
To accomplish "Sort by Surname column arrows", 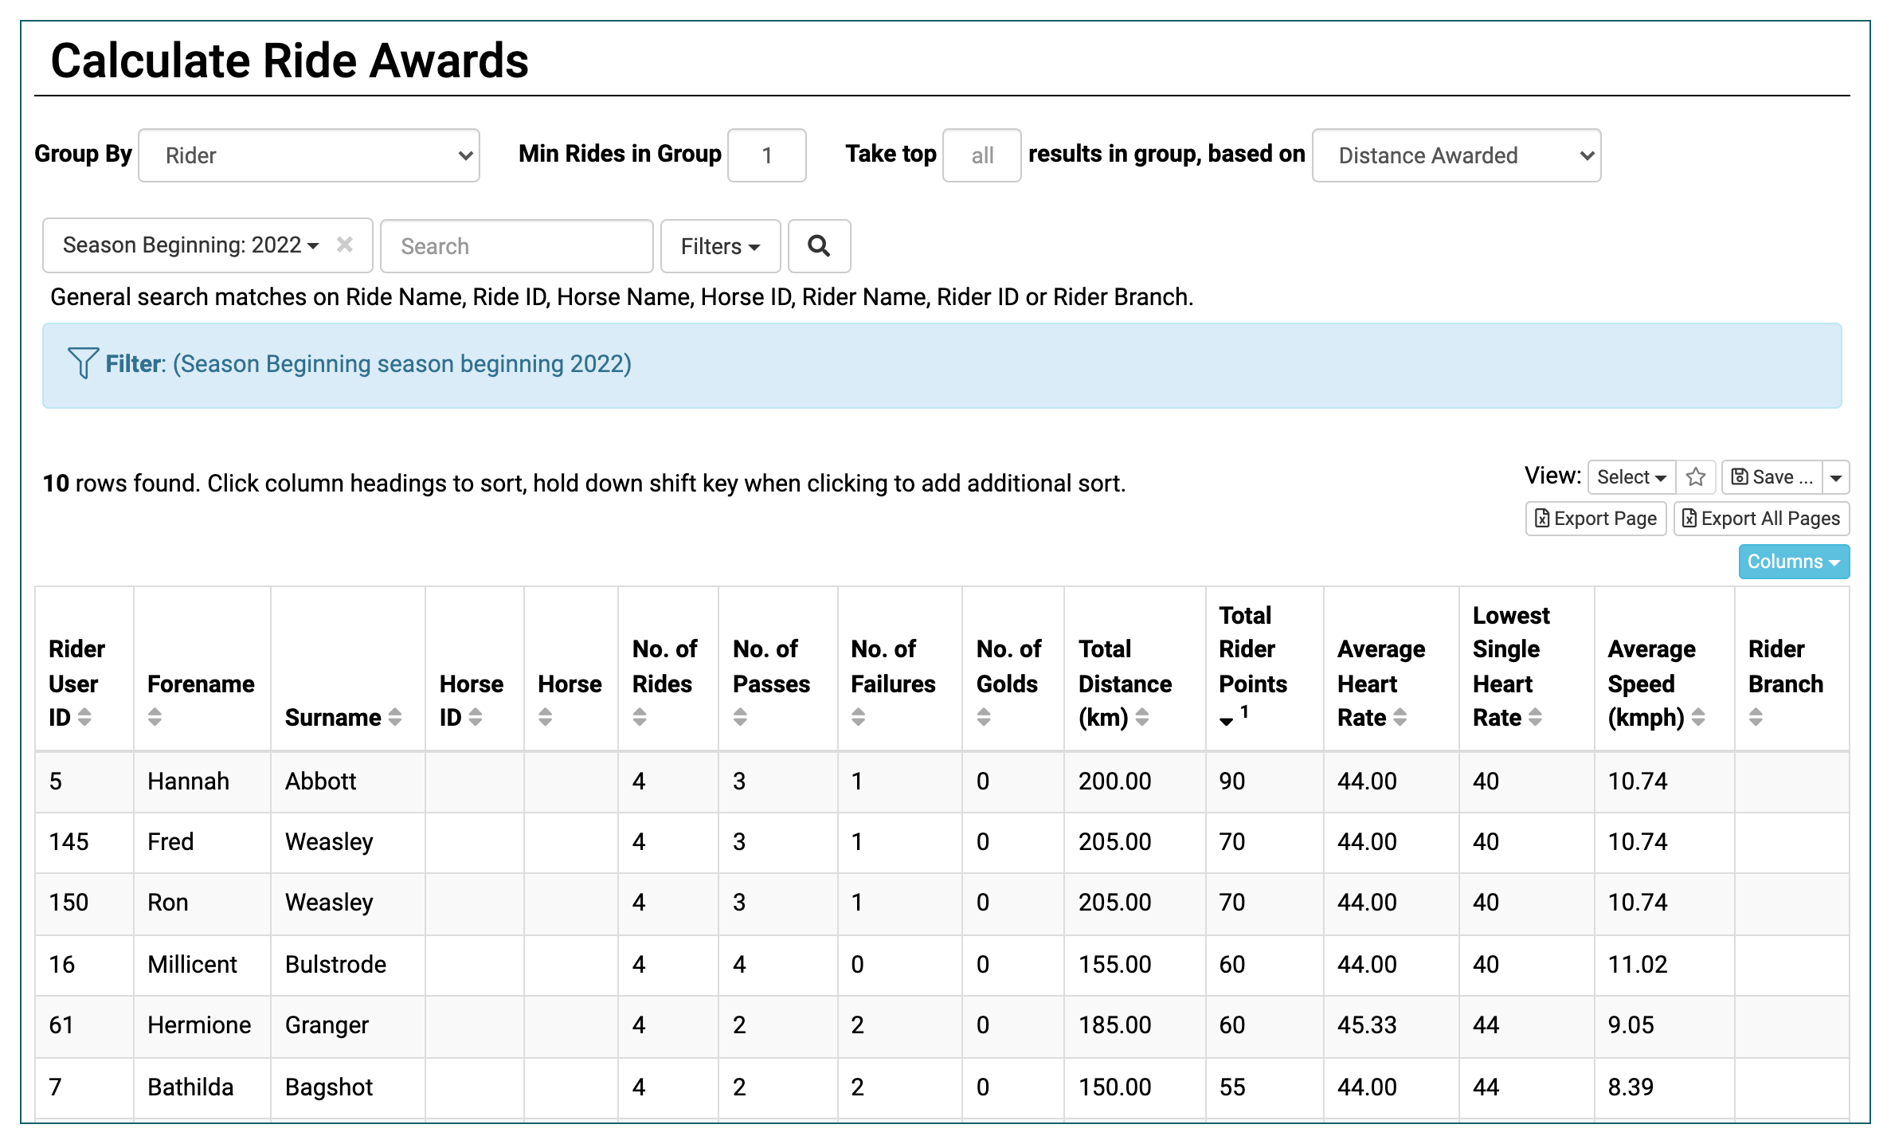I will click(395, 717).
